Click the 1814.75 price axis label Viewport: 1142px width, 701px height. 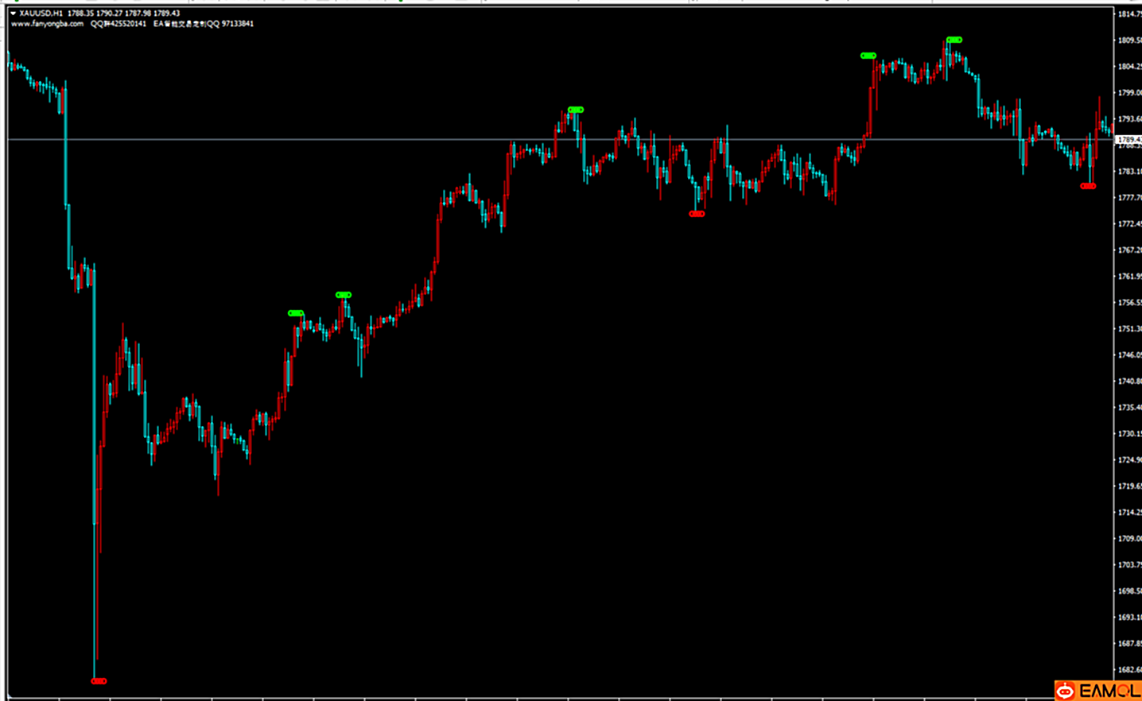point(1129,14)
